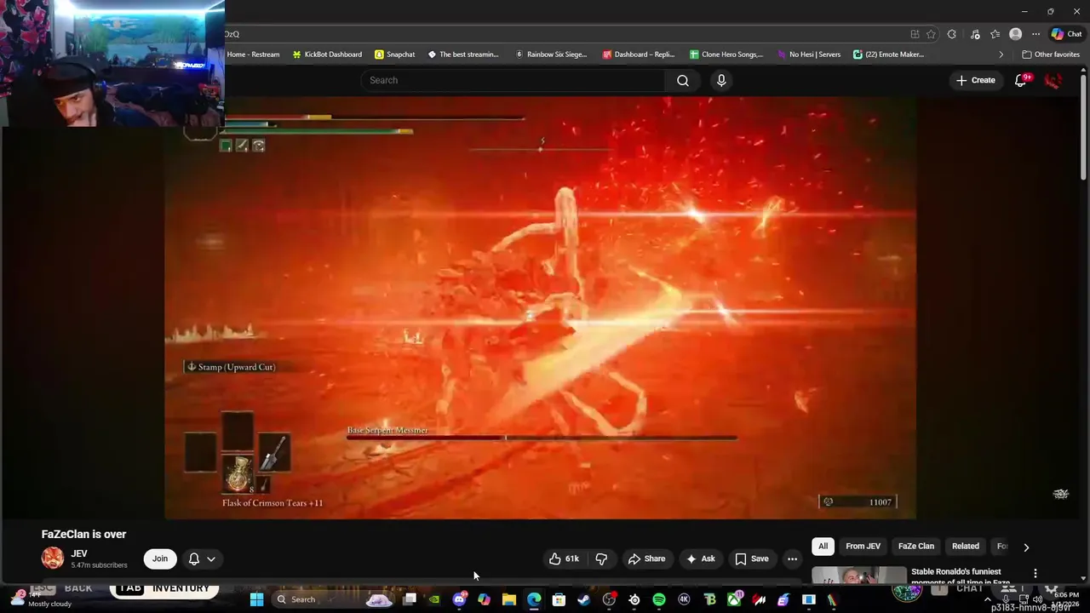The image size is (1090, 613).
Task: Open Rainbow Six Siege bookmark
Action: pyautogui.click(x=551, y=54)
